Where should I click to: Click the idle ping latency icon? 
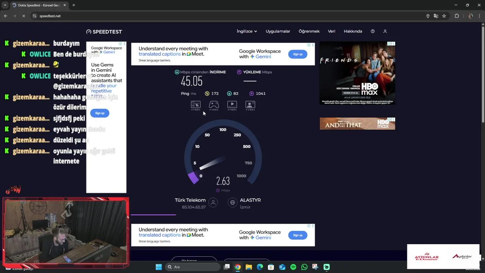[207, 94]
